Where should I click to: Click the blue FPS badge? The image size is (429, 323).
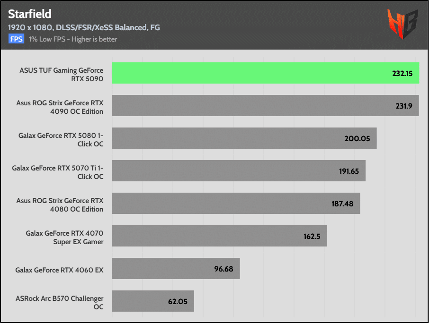pyautogui.click(x=16, y=39)
